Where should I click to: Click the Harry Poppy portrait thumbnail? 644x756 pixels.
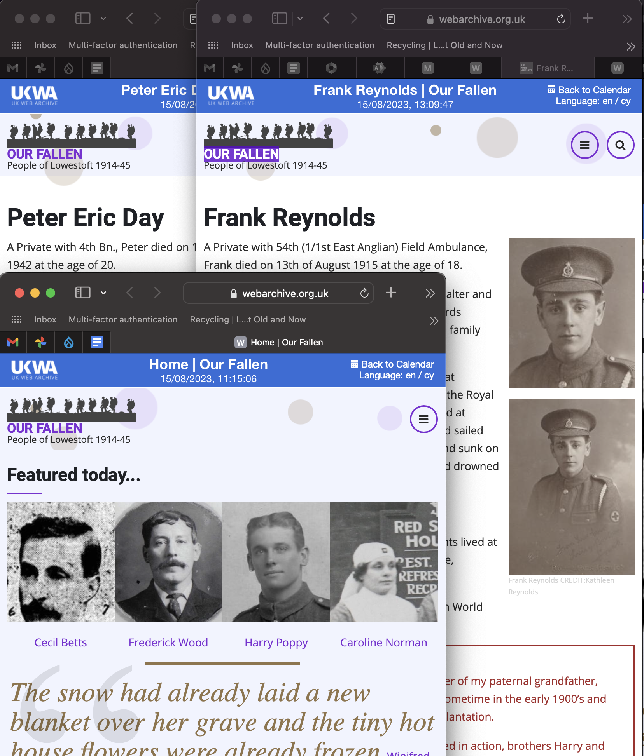[276, 562]
